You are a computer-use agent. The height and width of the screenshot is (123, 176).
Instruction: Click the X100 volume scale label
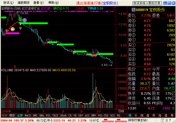point(120,106)
